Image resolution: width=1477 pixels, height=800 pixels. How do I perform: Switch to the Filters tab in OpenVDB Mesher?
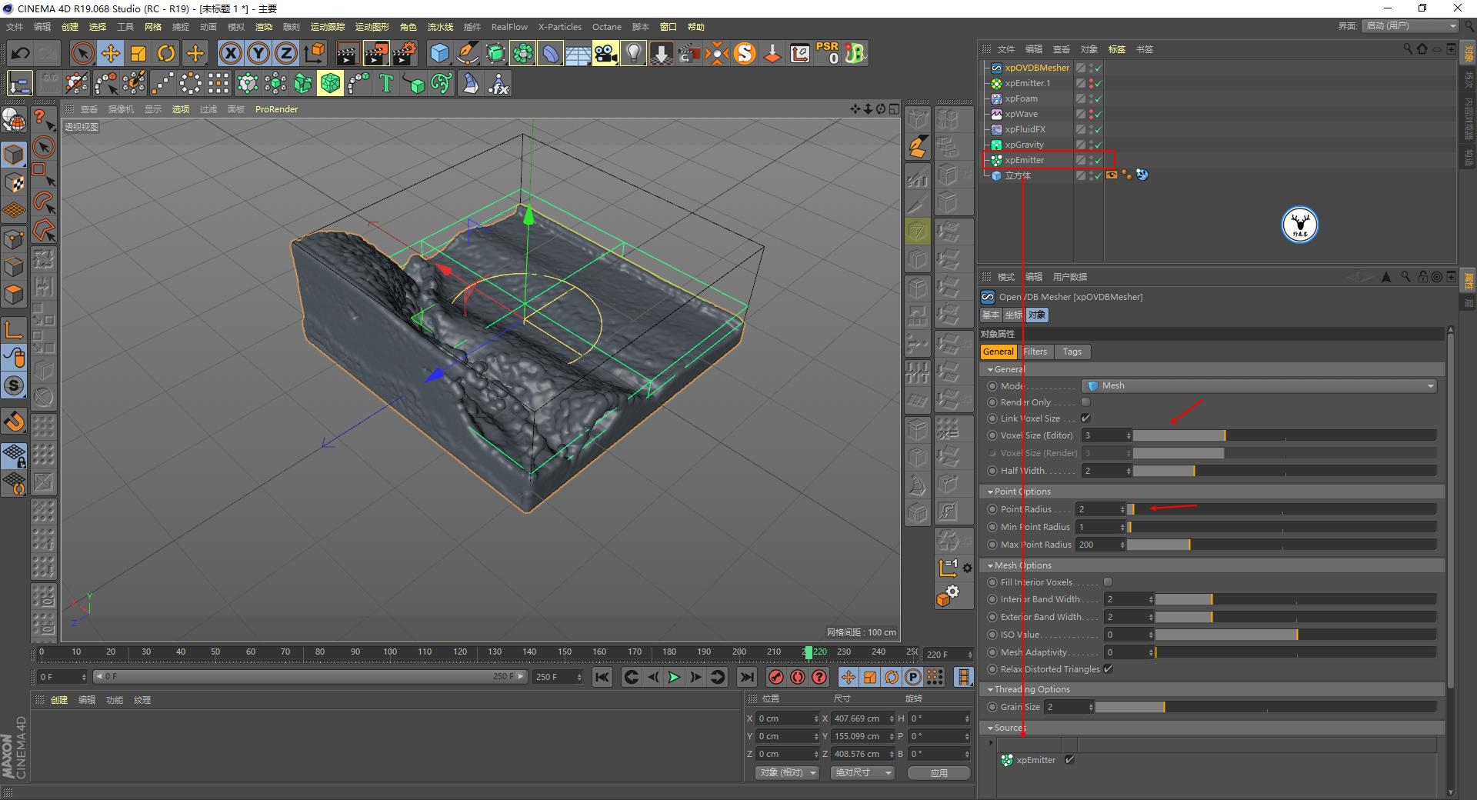click(1035, 352)
